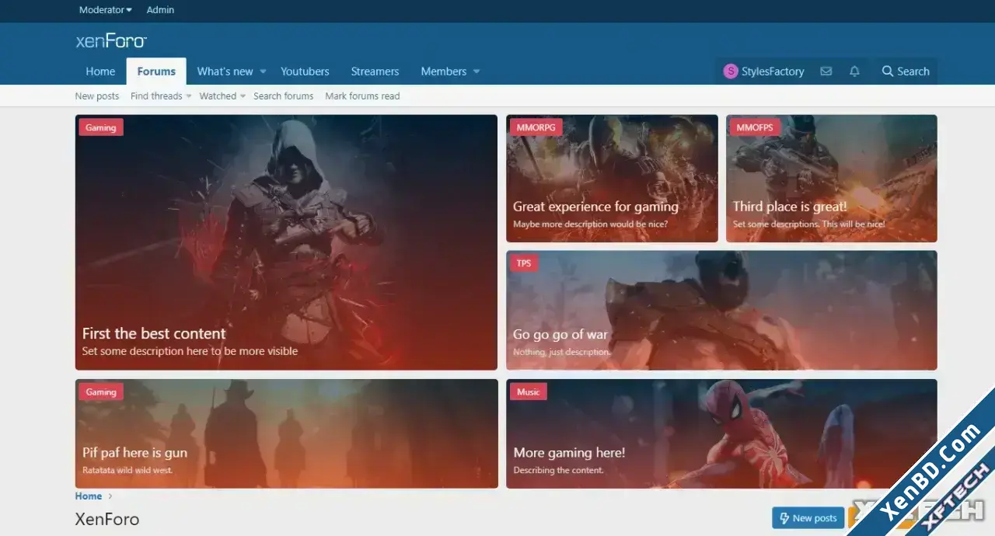Open the alerts bell icon
The width and height of the screenshot is (995, 536).
[x=854, y=71]
